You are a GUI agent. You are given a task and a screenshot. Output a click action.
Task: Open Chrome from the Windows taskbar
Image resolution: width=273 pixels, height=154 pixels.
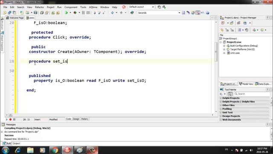point(55,150)
